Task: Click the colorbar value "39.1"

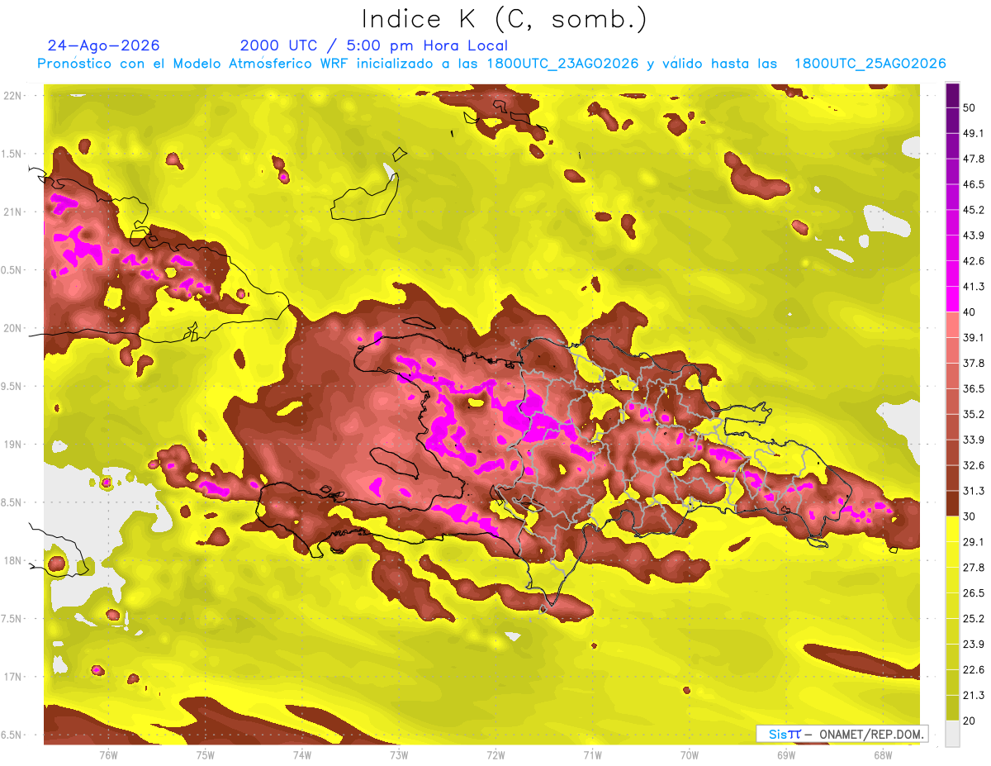Action: point(973,337)
